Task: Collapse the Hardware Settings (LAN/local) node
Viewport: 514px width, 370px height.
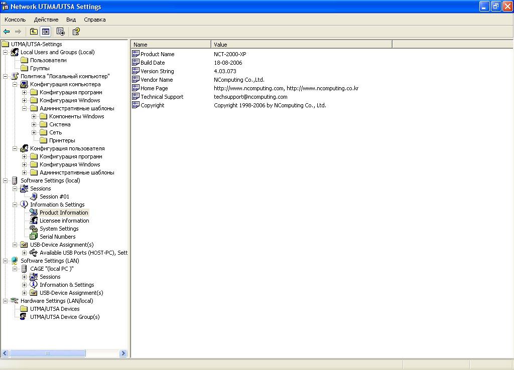Action: (x=5, y=301)
